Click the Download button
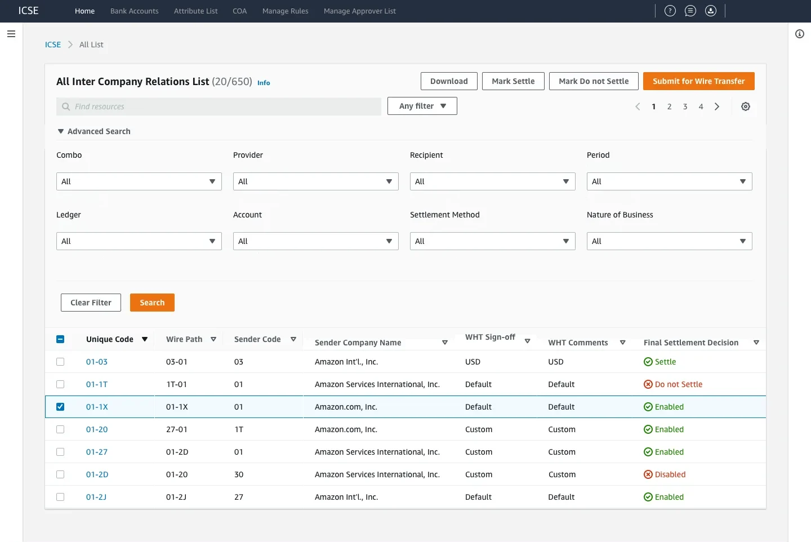The image size is (811, 542). [x=449, y=81]
